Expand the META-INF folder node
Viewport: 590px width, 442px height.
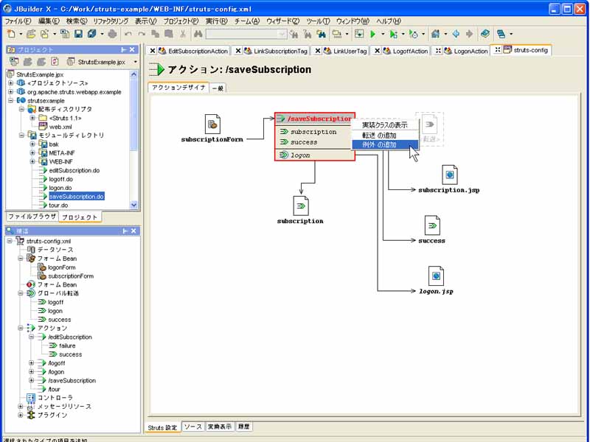32,153
